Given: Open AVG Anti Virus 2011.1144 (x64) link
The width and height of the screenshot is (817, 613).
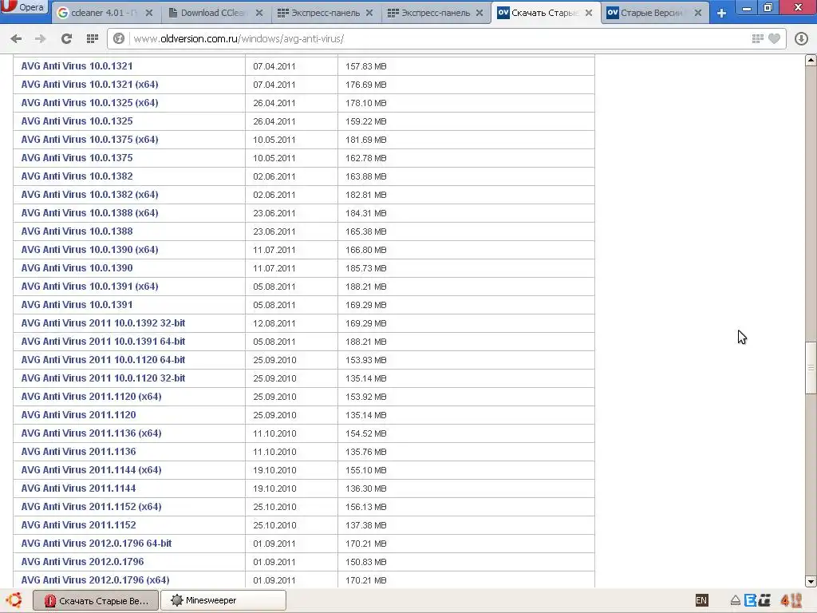Looking at the screenshot, I should pyautogui.click(x=91, y=469).
